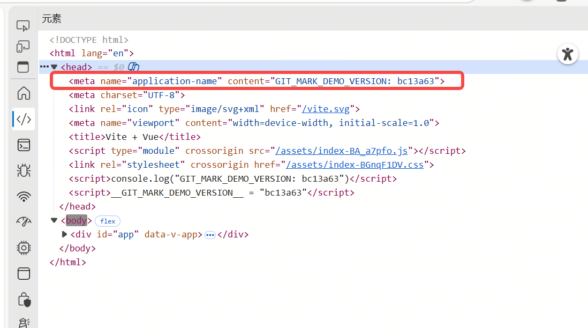Select the <!DOCTYPE html> line
This screenshot has height=328, width=588.
click(x=89, y=40)
